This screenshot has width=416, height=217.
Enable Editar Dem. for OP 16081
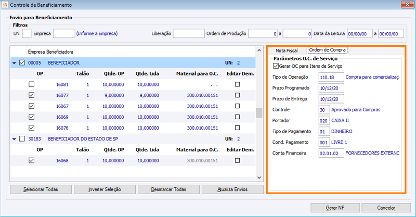coord(238,84)
